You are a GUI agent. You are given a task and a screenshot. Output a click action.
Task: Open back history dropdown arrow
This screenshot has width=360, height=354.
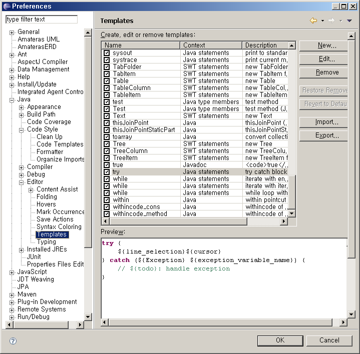tap(322, 20)
